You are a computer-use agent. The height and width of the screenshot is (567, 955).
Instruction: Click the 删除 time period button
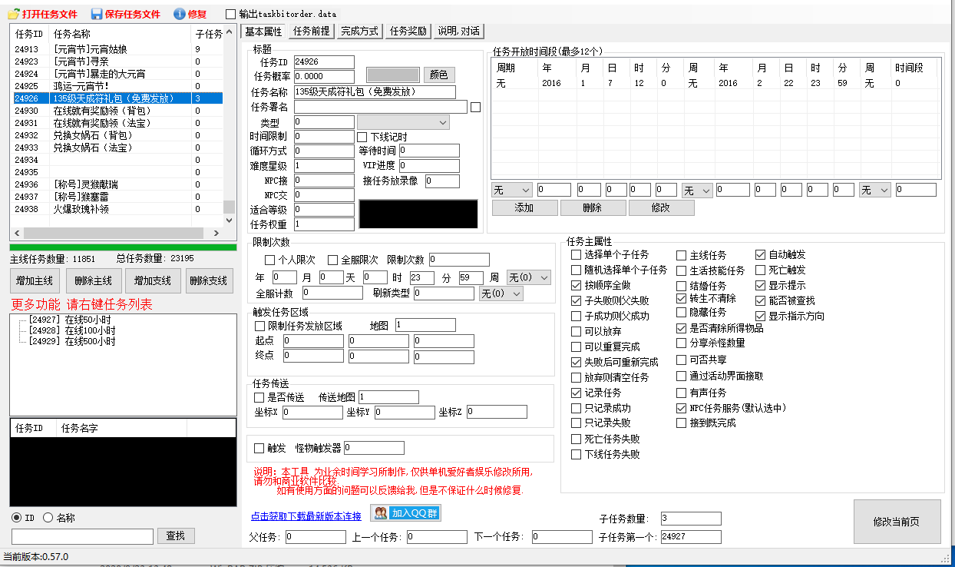tap(593, 208)
